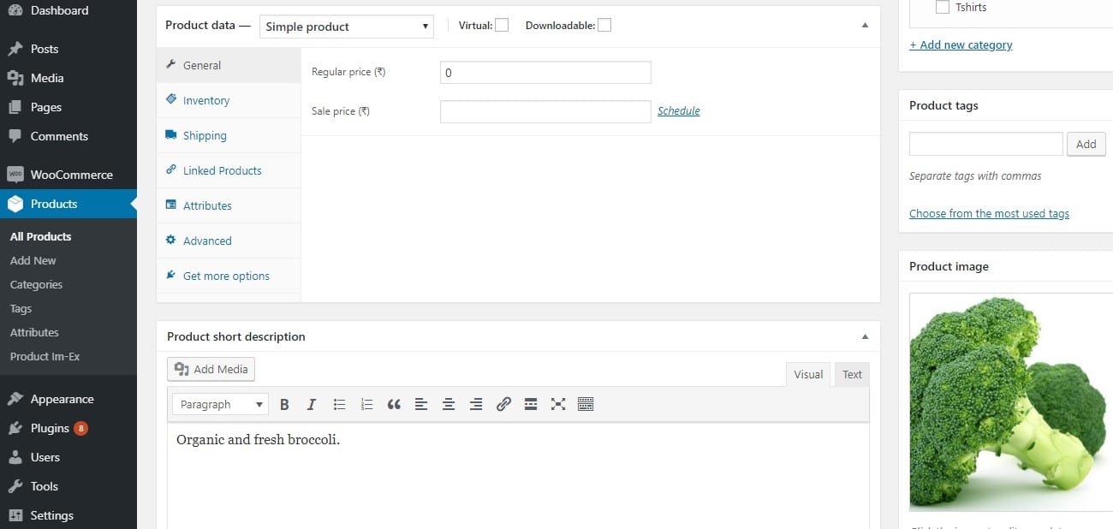Check the Downloadable option
The height and width of the screenshot is (529, 1113).
tap(604, 26)
